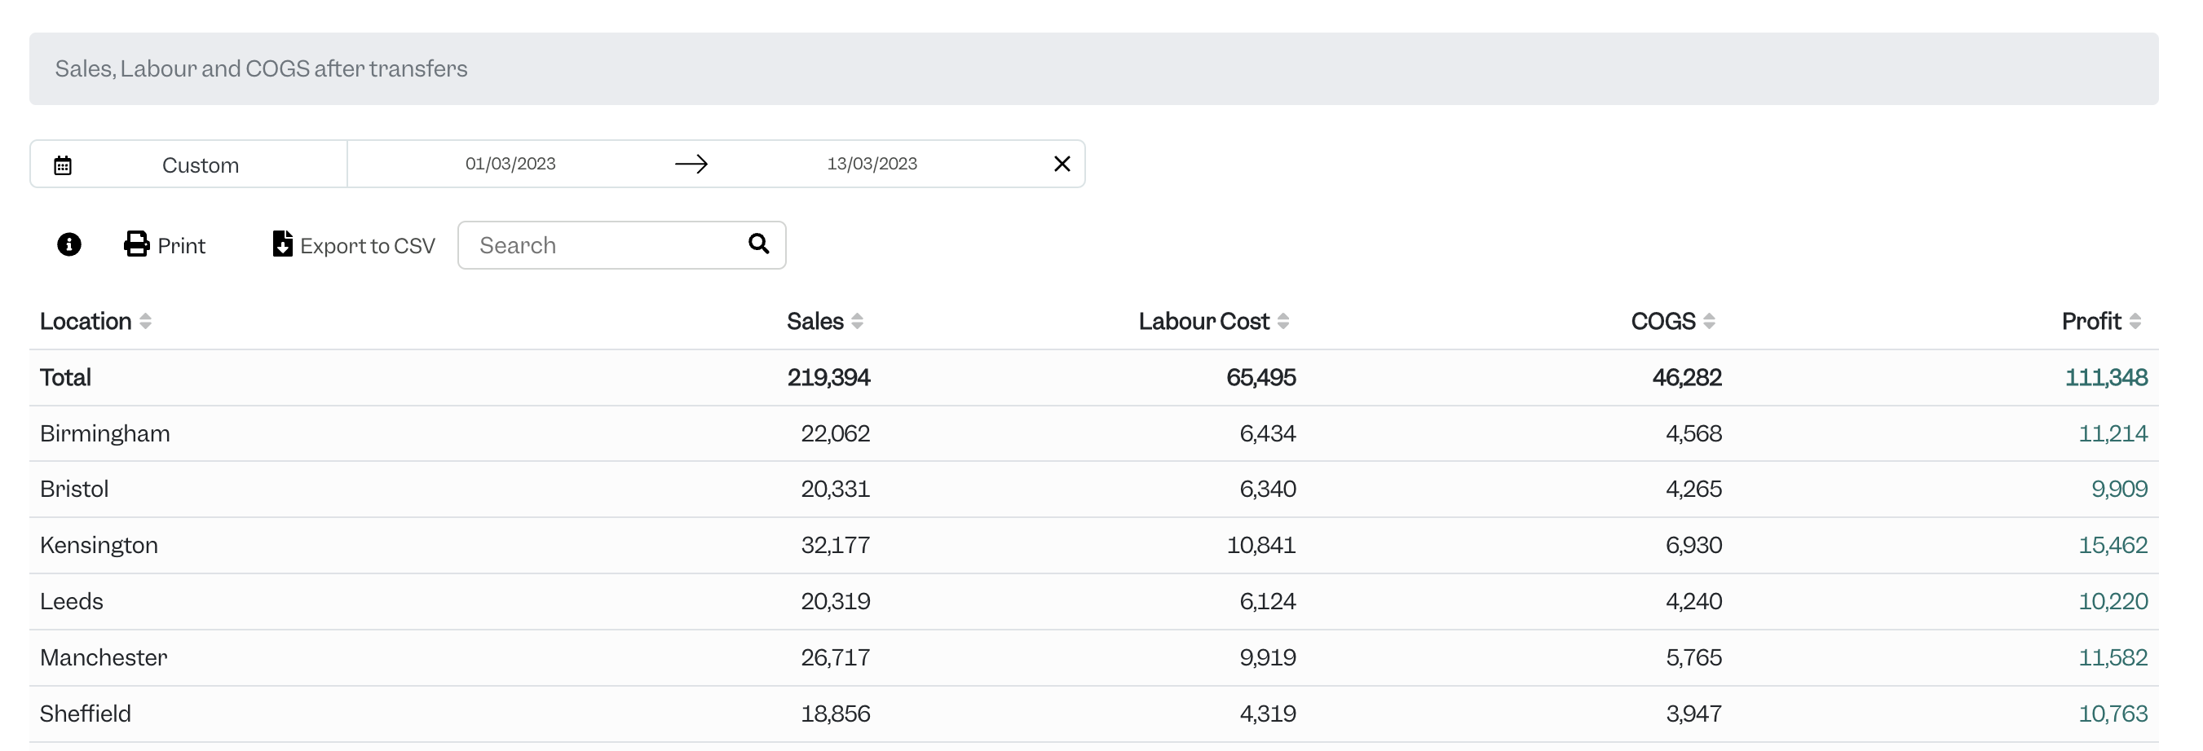The height and width of the screenshot is (751, 2203).
Task: Click the Leeds location row
Action: pos(1094,602)
